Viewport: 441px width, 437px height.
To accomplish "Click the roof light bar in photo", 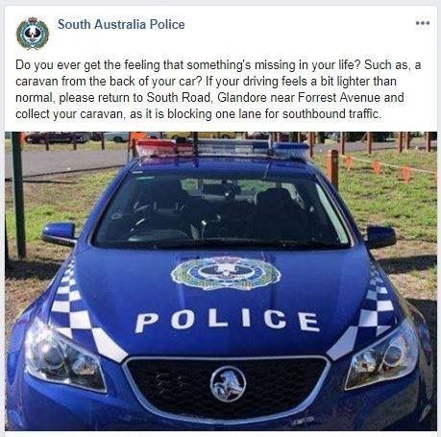I will tap(222, 148).
